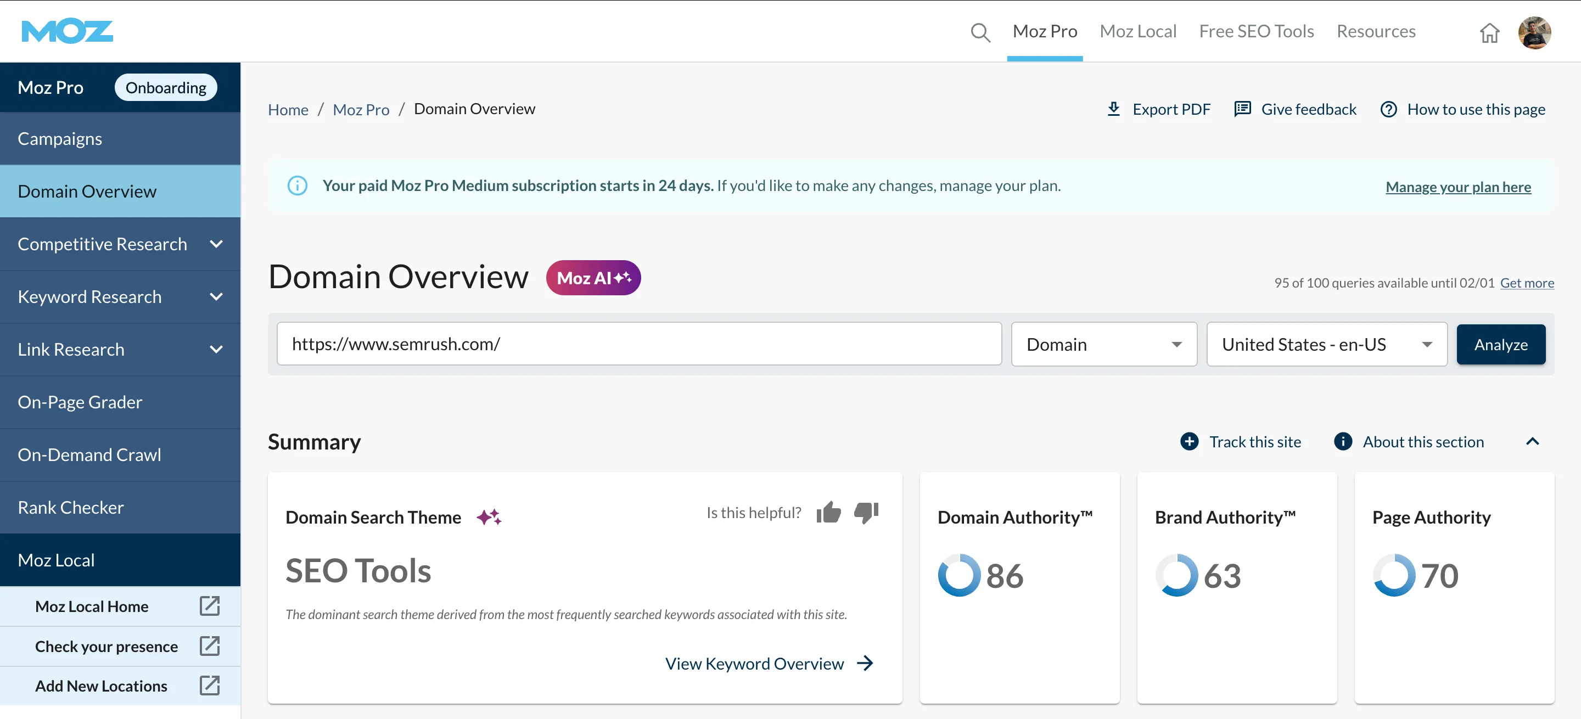Screen dimensions: 1581x719
Task: Click the Domain Search Theme sparkle icon
Action: pyautogui.click(x=489, y=517)
